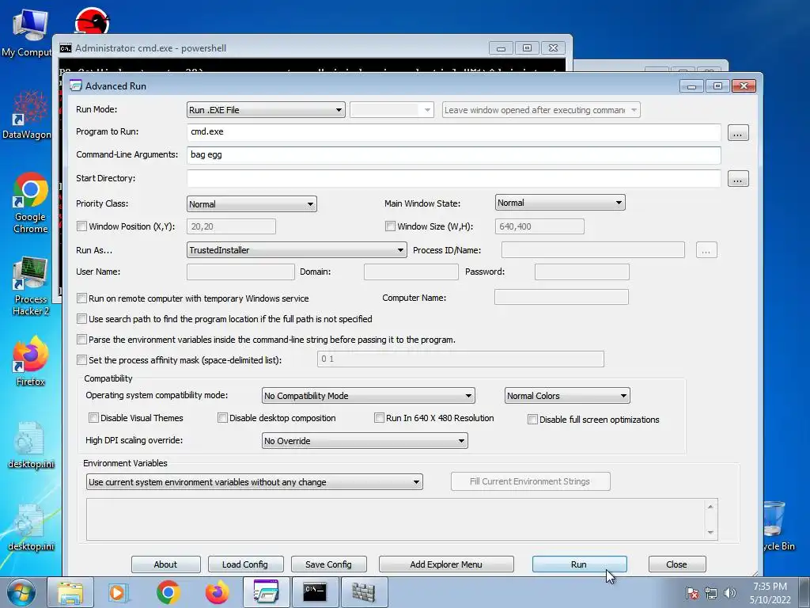
Task: Open the DataWagon desktop shortcut
Action: pyautogui.click(x=29, y=115)
